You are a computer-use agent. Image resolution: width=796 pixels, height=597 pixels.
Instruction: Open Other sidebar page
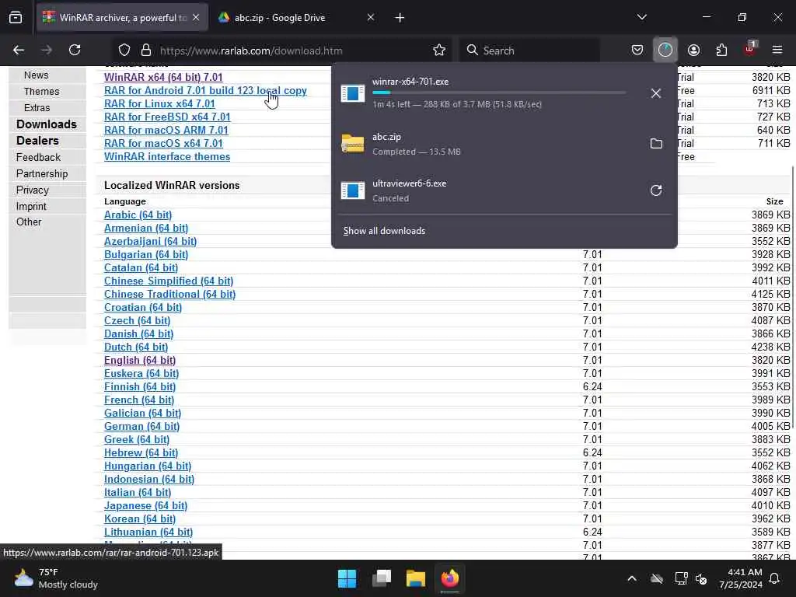(29, 222)
